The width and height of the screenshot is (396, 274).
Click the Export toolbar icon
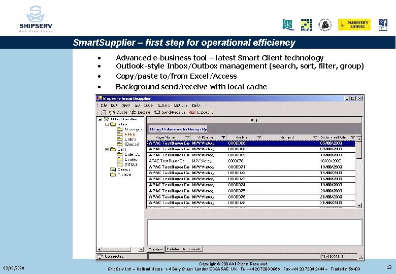tap(192, 112)
